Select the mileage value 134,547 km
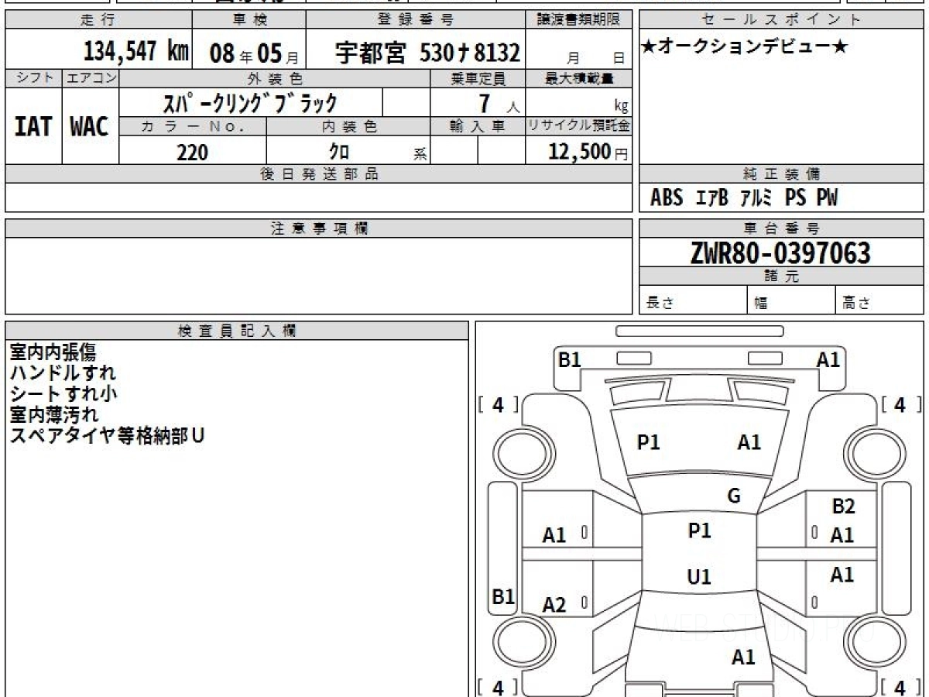 136,52
